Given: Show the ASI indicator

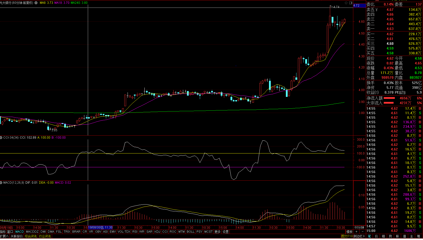Looking at the screenshot, I should [105, 232].
